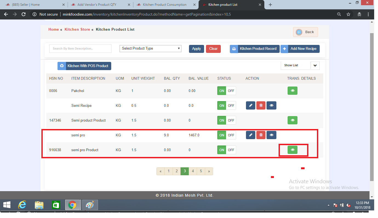Expand the Show List dropdown arrow
Image resolution: width=378 pixels, height=218 pixels.
pos(315,65)
